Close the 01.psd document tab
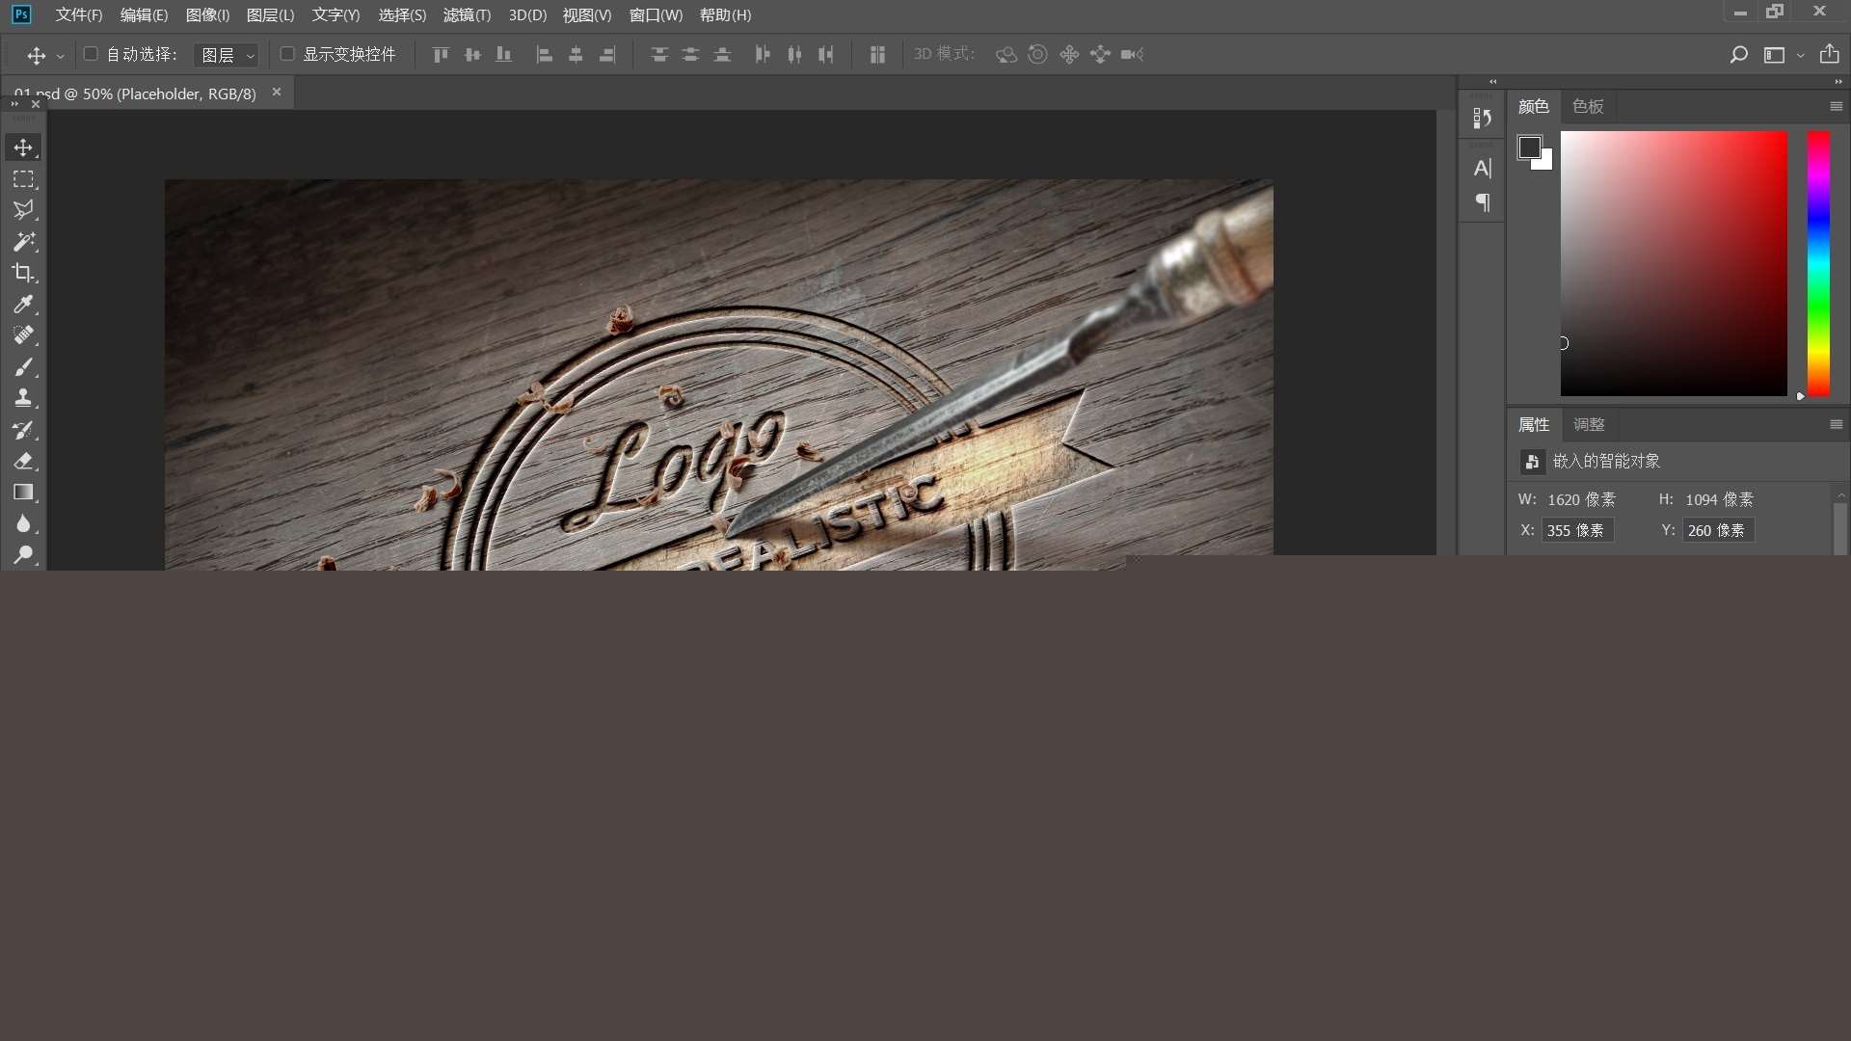Viewport: 1851px width, 1041px height. coord(277,93)
